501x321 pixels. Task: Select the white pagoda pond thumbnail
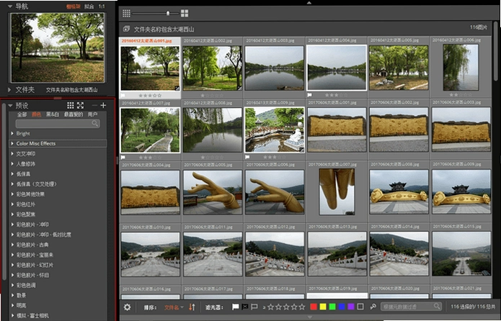coord(275,130)
